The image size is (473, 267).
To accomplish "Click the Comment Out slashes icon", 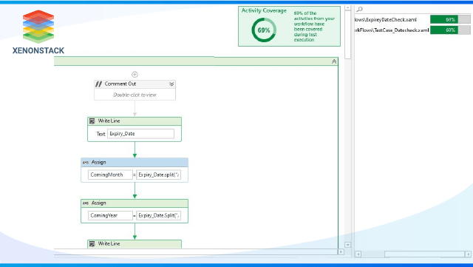I will click(98, 84).
